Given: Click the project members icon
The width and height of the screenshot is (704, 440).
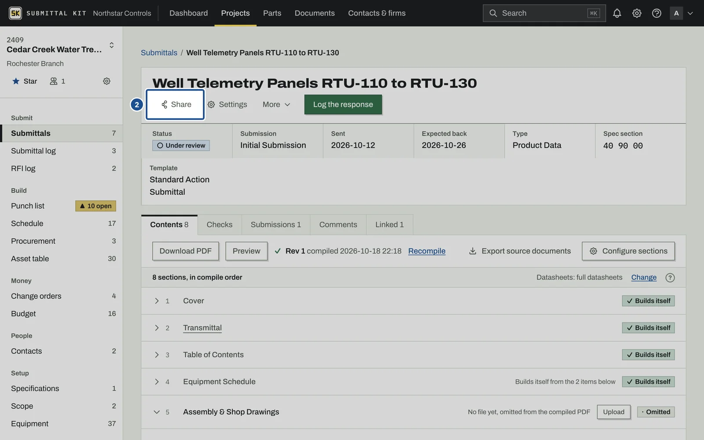Looking at the screenshot, I should (58, 81).
